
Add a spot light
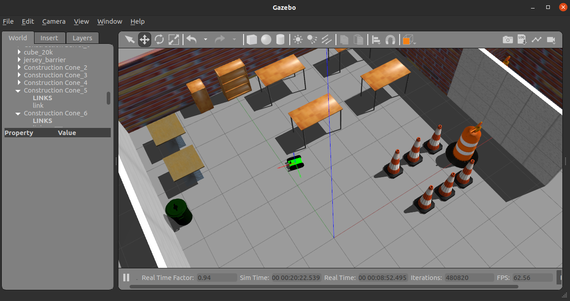point(312,39)
